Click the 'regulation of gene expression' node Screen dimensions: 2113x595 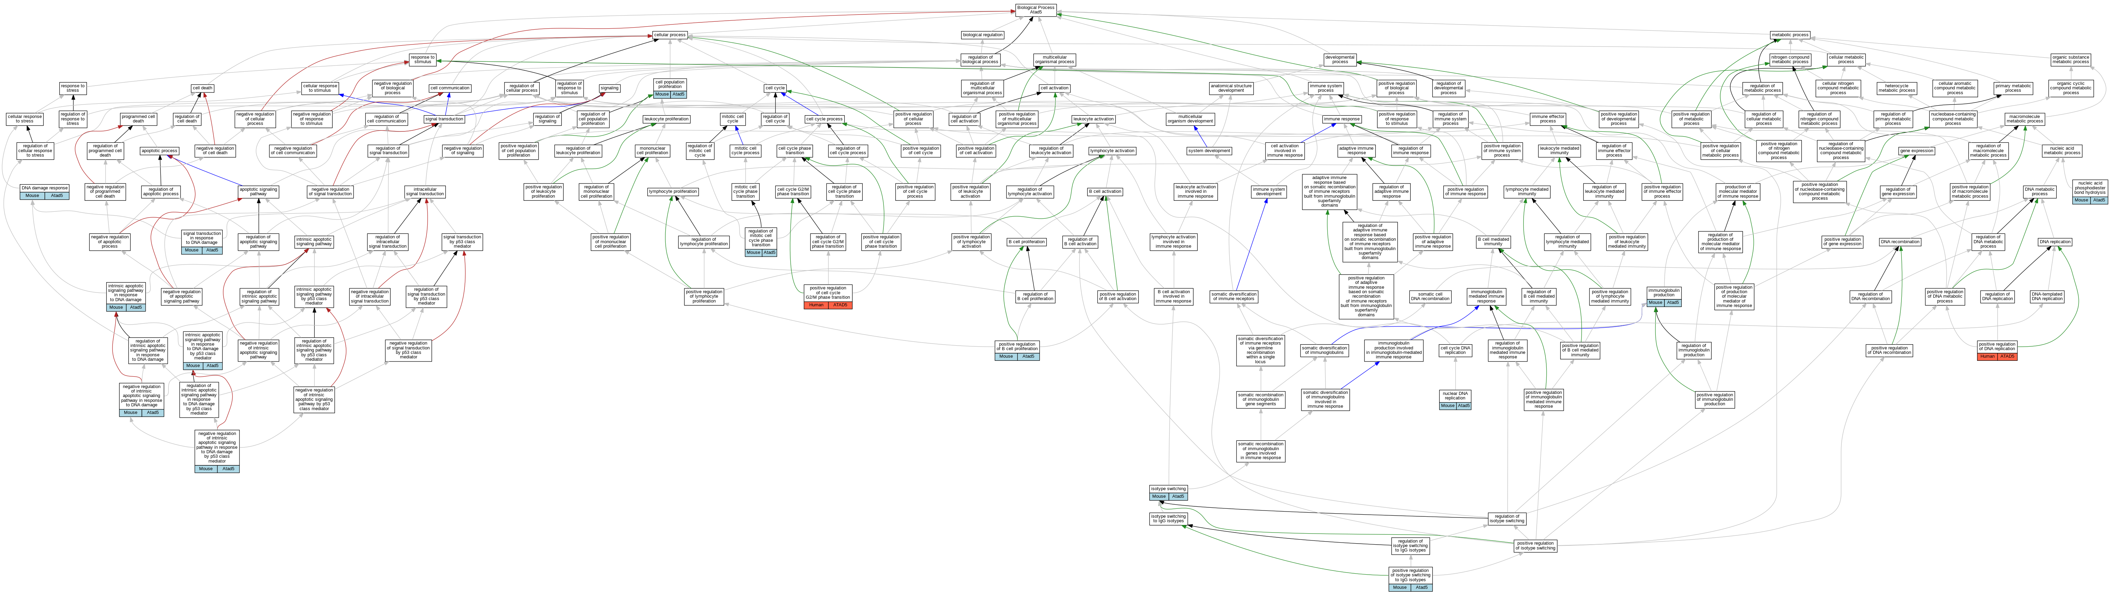[1897, 192]
